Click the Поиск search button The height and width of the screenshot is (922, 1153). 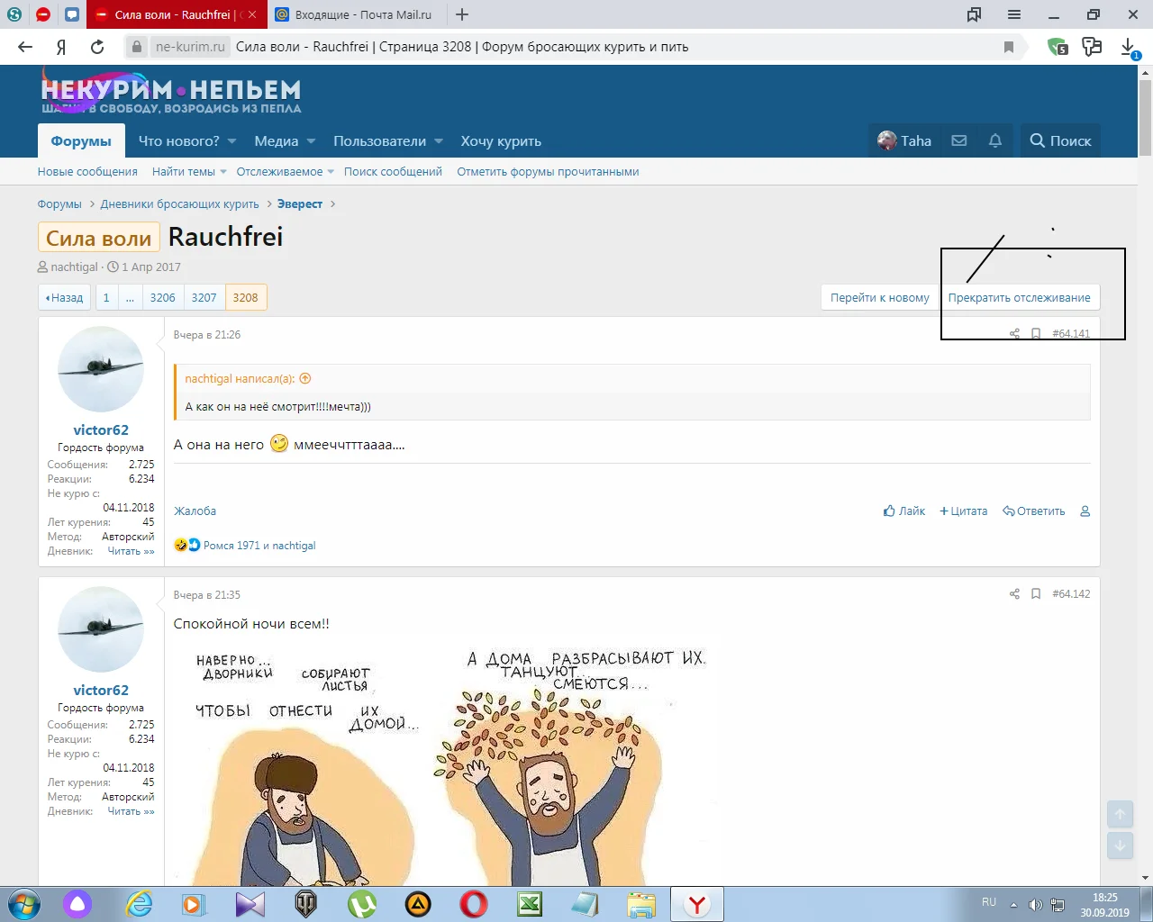(1060, 140)
